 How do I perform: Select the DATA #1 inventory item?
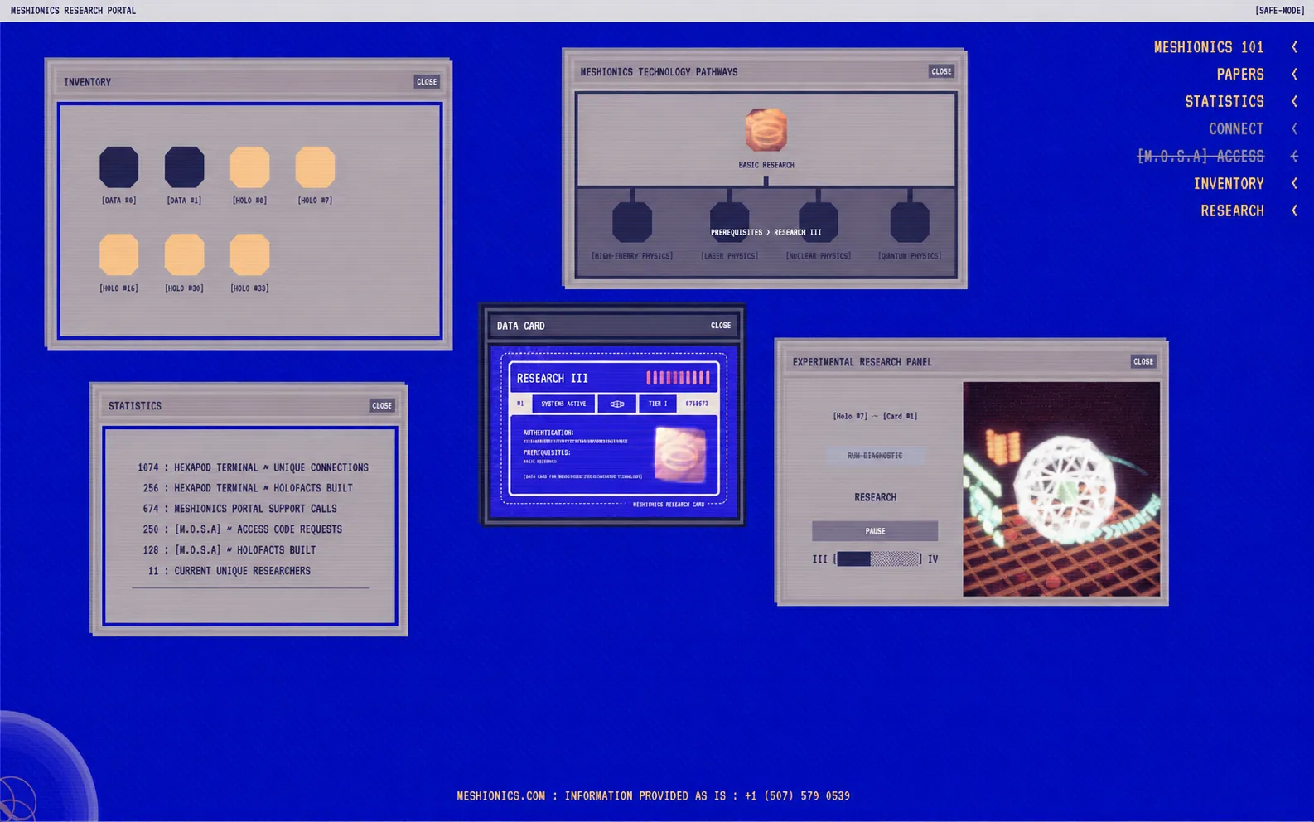click(184, 167)
